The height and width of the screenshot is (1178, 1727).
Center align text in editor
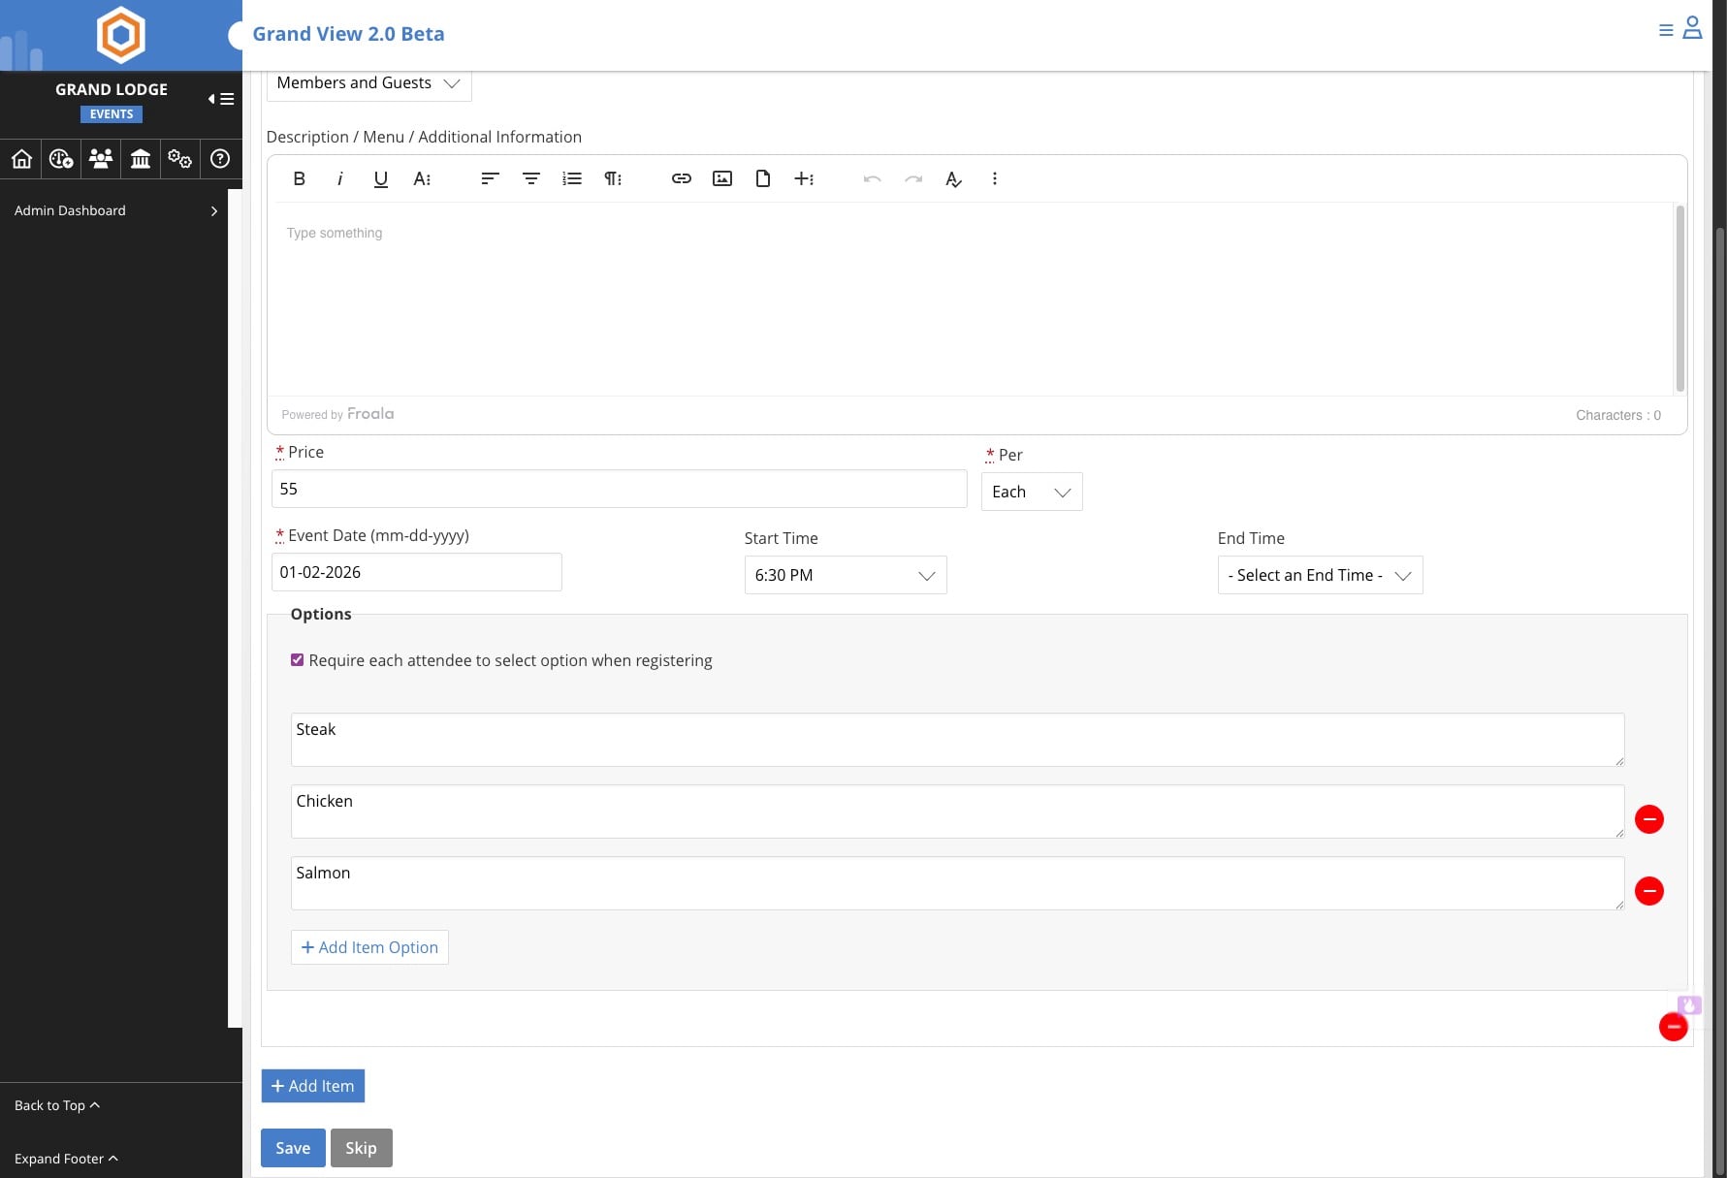click(x=530, y=178)
